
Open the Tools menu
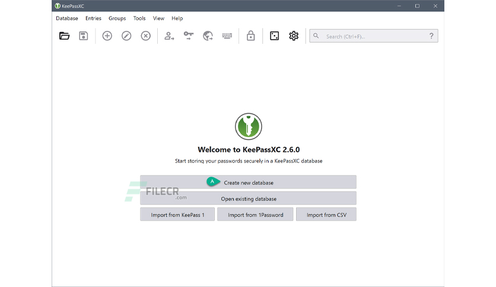pos(139,18)
